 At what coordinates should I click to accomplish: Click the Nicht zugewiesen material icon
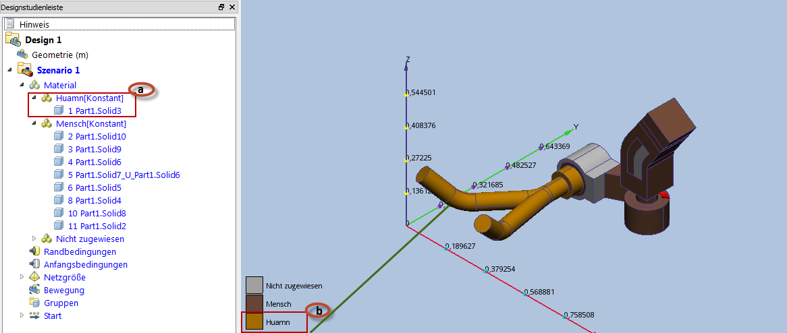click(47, 239)
